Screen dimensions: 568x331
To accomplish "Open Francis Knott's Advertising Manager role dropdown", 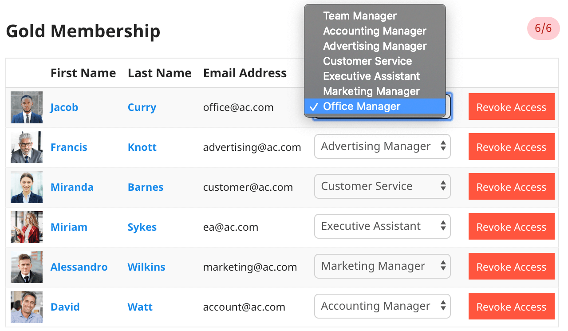I will 382,146.
